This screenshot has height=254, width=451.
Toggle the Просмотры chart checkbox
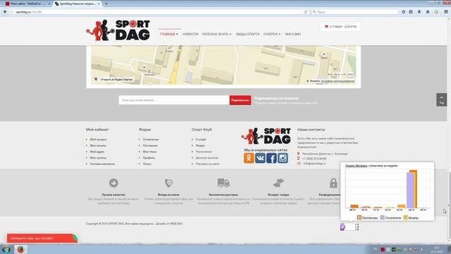point(359,218)
